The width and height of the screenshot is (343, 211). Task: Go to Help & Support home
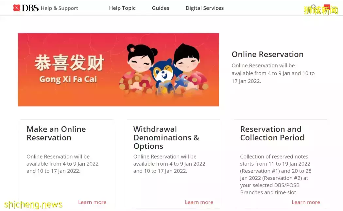pos(59,8)
